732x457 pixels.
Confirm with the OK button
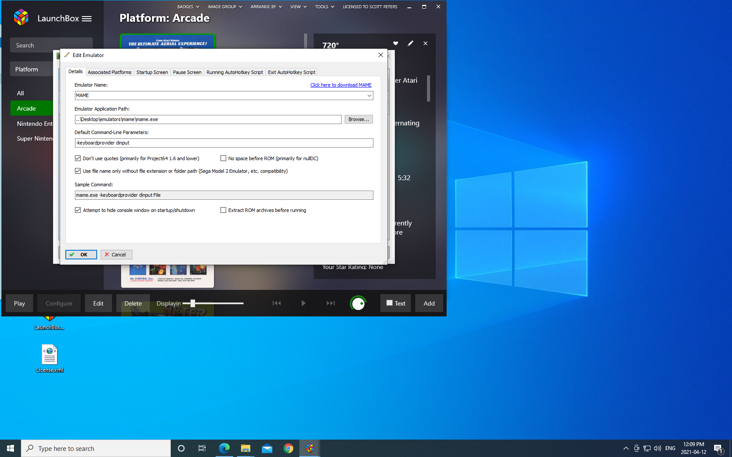(x=81, y=255)
